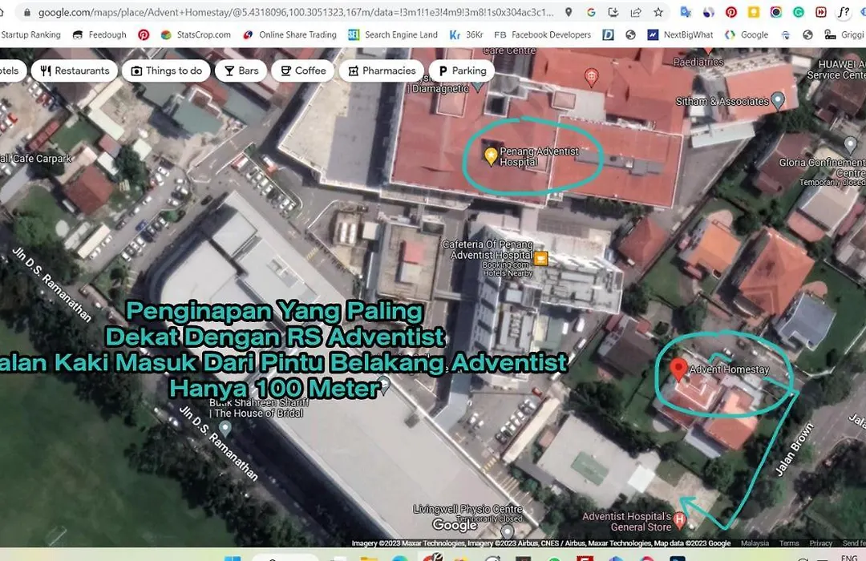Click the site info lock icon in address bar
Image resolution: width=866 pixels, height=561 pixels.
(x=26, y=11)
